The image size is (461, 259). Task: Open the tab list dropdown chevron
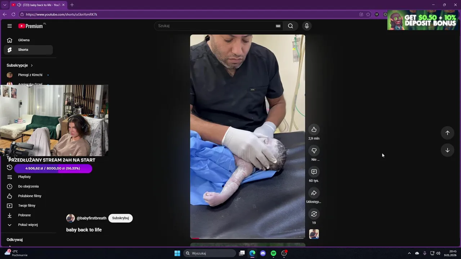(5, 5)
